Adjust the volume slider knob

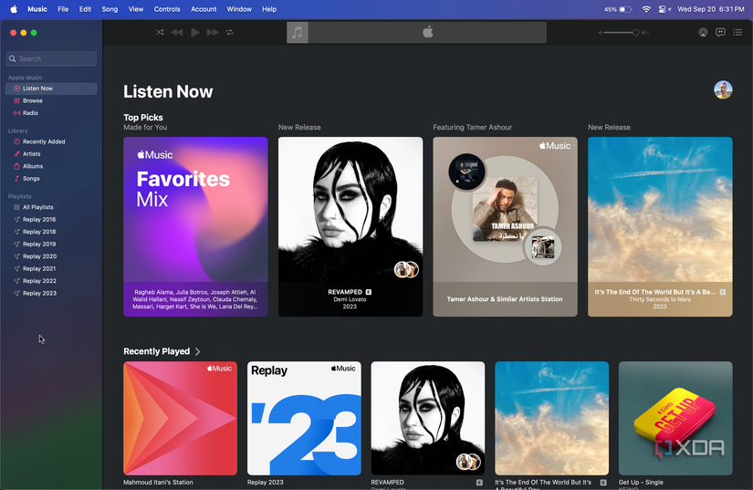[636, 33]
